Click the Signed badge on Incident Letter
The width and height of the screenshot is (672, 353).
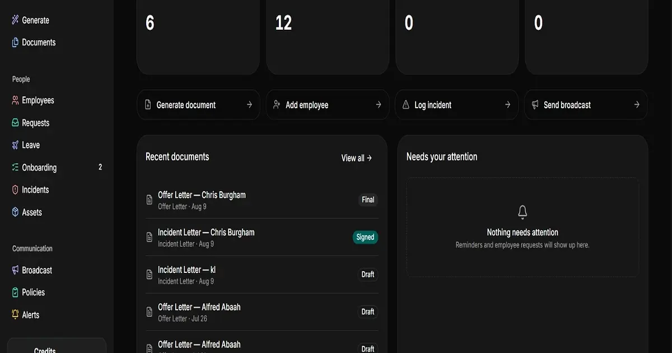coord(365,237)
